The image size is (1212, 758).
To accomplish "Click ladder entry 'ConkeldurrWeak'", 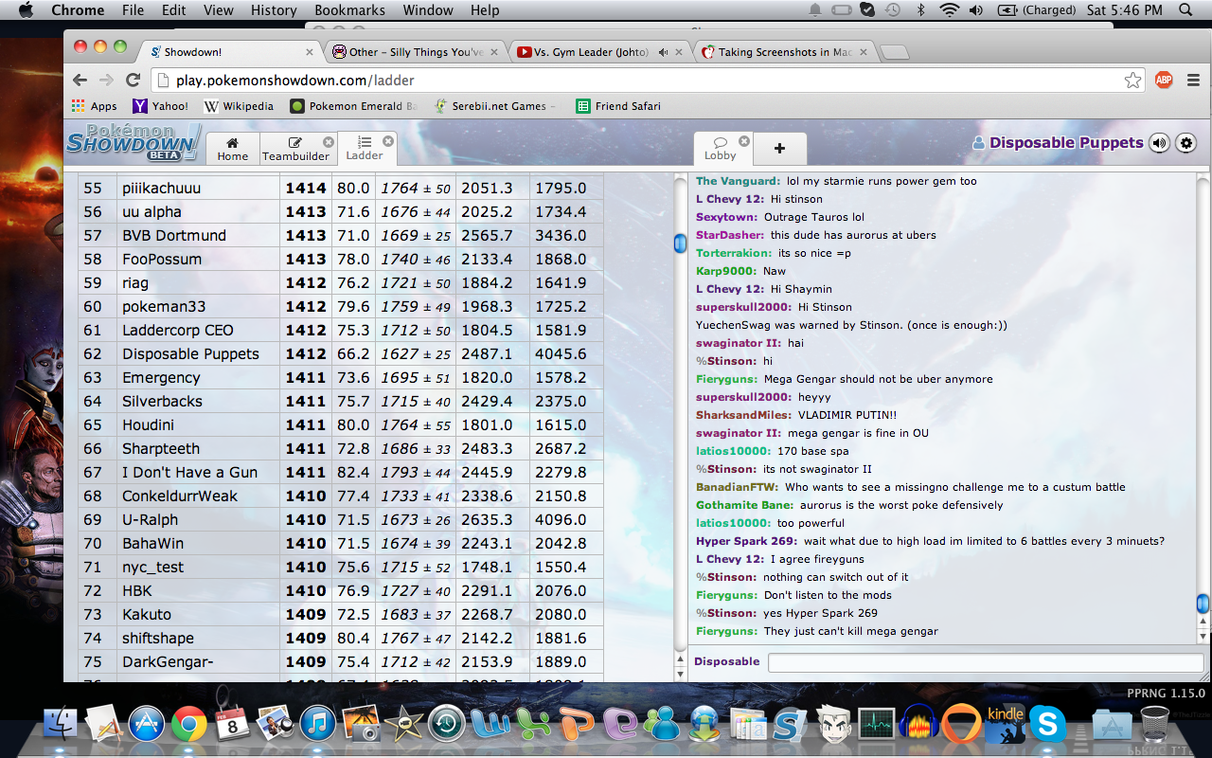I will (180, 496).
